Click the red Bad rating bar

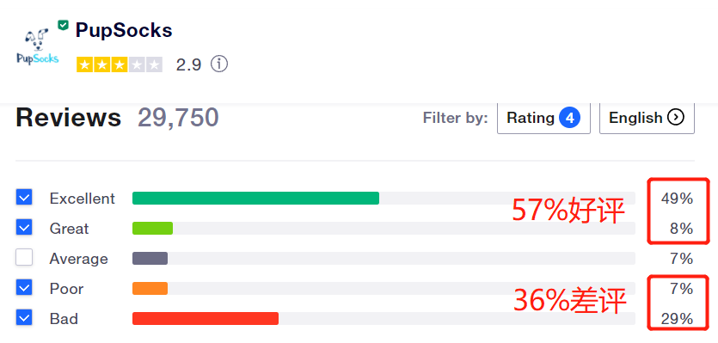point(206,318)
